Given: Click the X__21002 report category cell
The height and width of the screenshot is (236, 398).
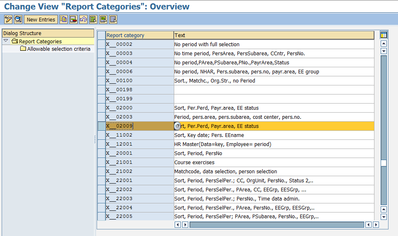Looking at the screenshot, I should (140, 171).
